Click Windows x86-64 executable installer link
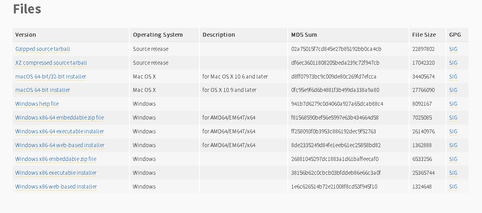Image resolution: width=482 pixels, height=213 pixels. click(60, 131)
